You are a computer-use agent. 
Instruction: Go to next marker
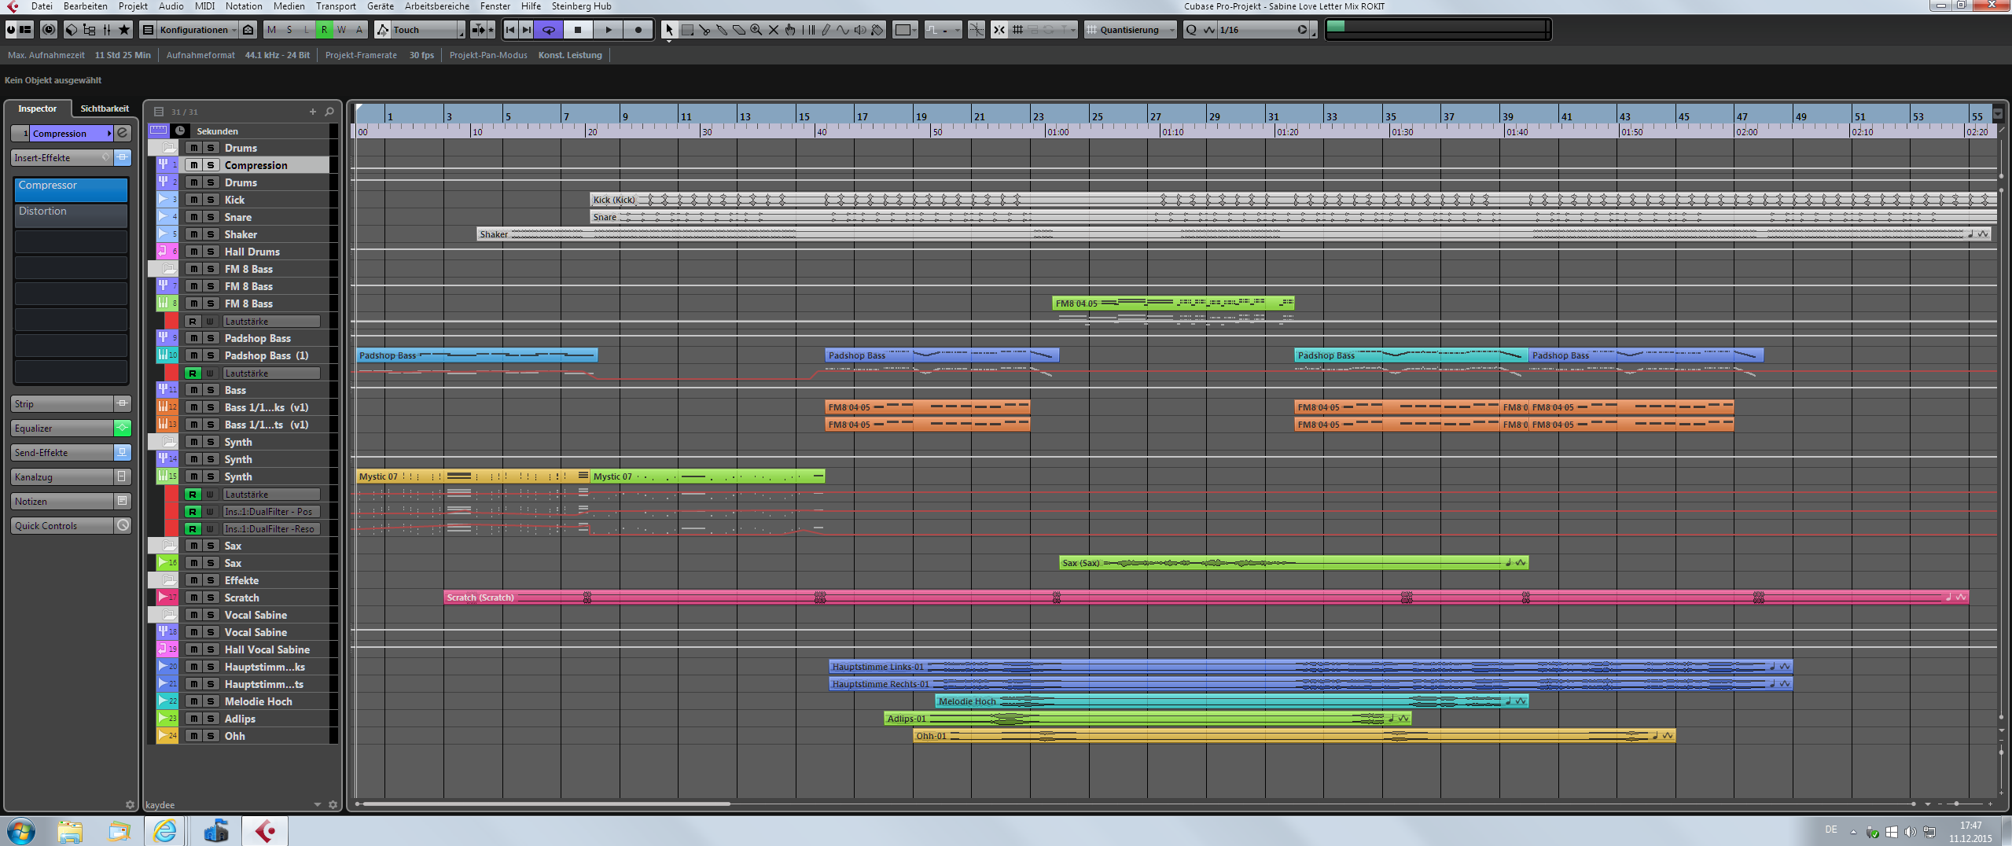tap(527, 30)
